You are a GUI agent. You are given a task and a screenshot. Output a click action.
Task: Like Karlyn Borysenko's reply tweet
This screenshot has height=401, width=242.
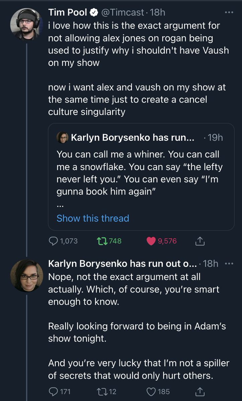pos(151,391)
